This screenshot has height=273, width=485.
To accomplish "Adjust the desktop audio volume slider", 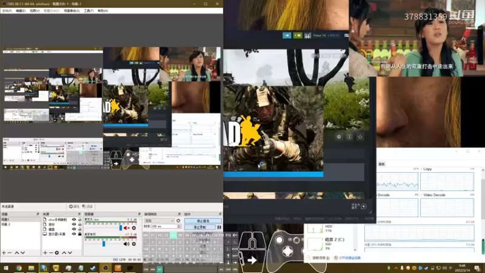I will 103,244.
